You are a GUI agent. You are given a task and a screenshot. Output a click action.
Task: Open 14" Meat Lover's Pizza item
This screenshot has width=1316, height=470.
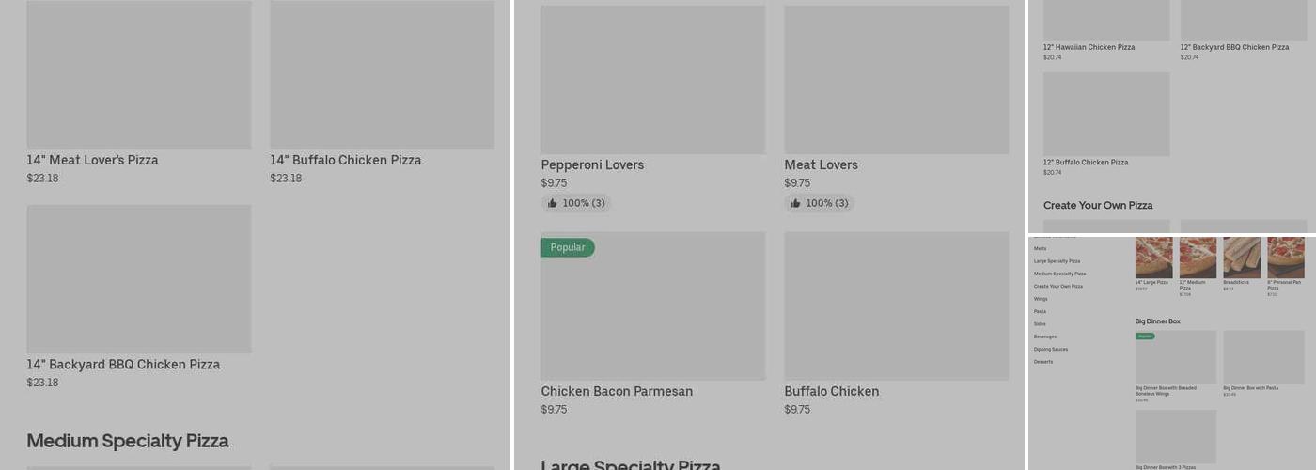[92, 160]
